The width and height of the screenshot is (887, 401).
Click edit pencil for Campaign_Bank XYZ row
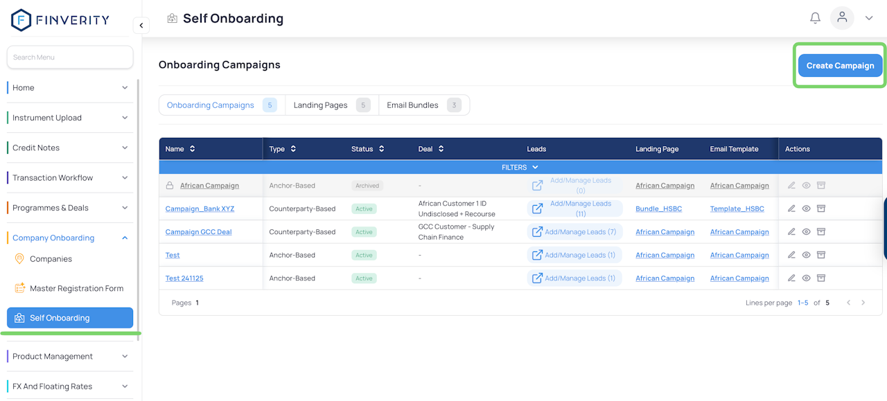coord(792,208)
